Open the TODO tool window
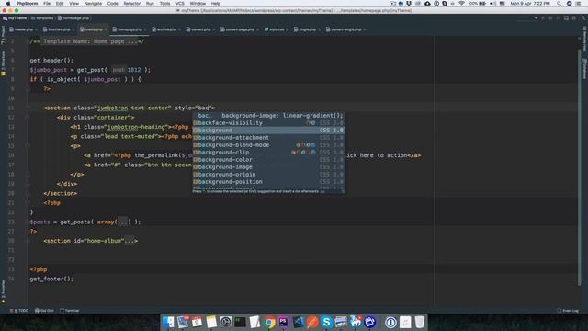Screen dimensions: 588x331 click(19, 311)
